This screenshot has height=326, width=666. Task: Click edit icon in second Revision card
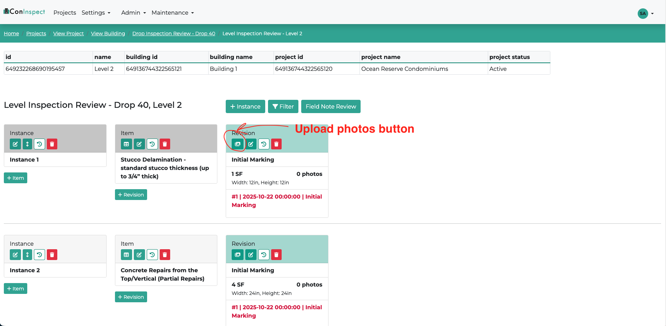[x=251, y=255]
